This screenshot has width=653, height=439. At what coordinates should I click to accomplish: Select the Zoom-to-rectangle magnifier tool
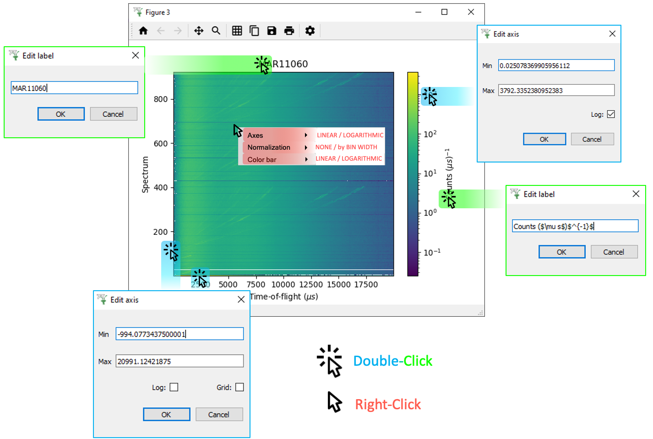pos(216,31)
